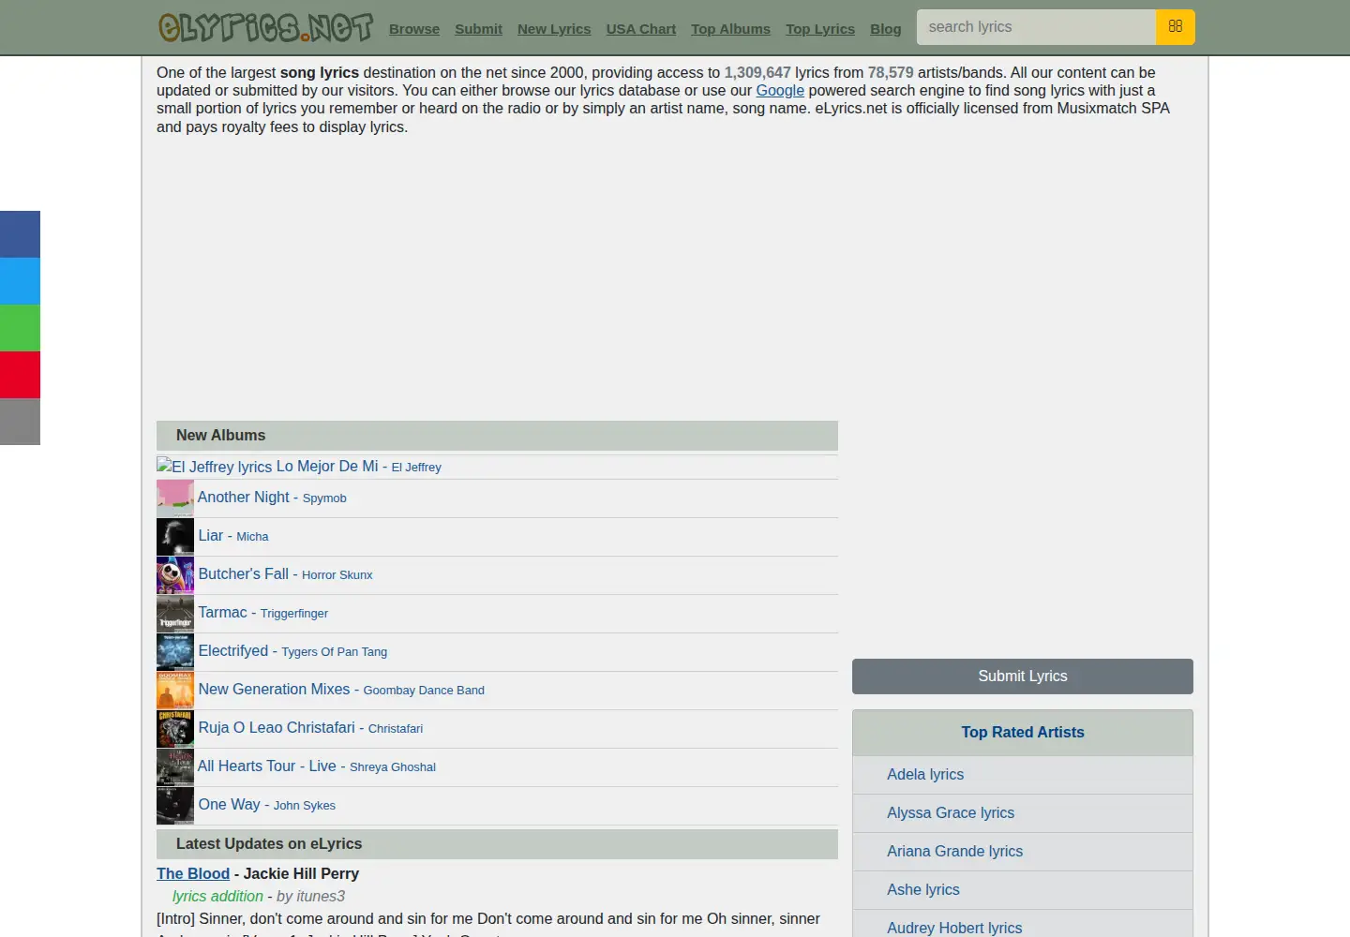Click the green share button on left edge
The width and height of the screenshot is (1350, 937).
coord(20,328)
